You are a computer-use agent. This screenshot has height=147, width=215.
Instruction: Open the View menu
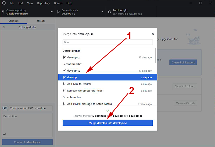point(30,3)
